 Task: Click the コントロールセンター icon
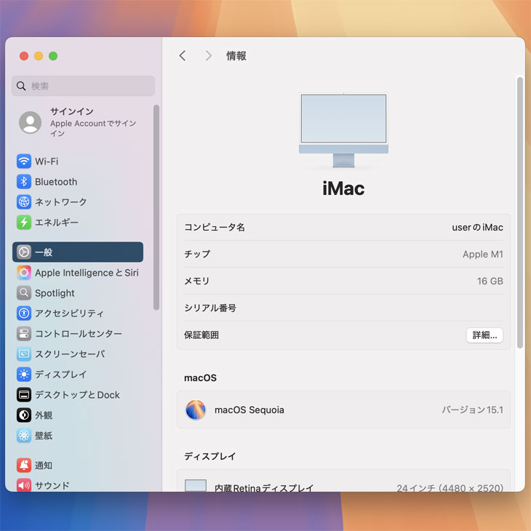24,334
